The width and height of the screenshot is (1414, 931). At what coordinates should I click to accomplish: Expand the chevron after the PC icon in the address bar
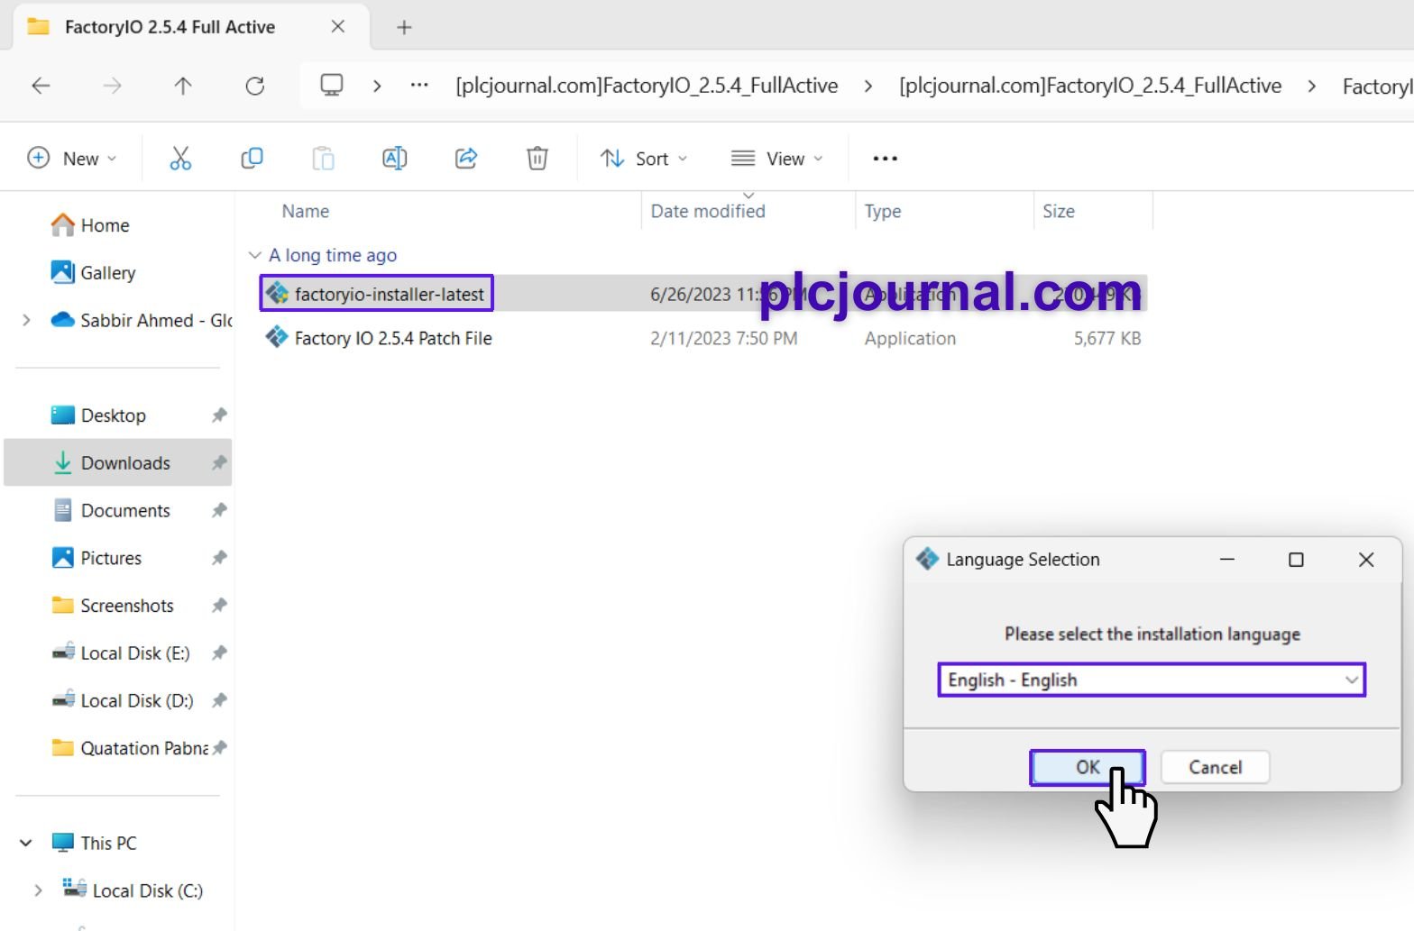[x=377, y=86]
